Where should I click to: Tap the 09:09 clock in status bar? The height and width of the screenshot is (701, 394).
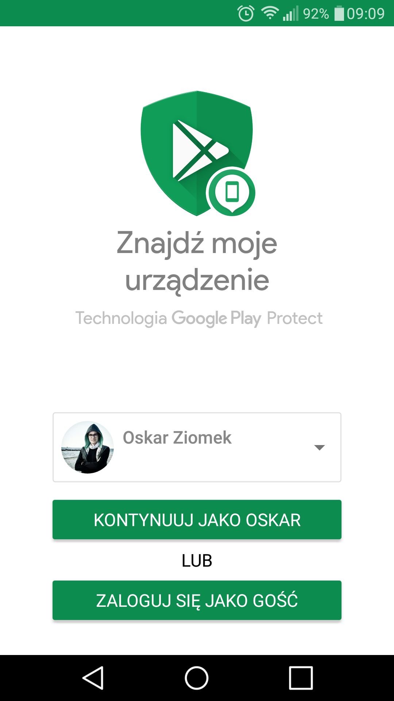366,14
